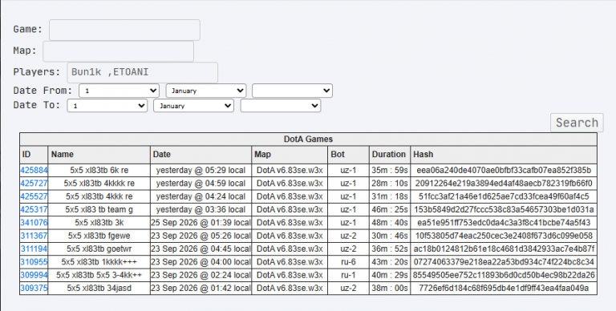Open the Date From year dropdown

point(292,91)
